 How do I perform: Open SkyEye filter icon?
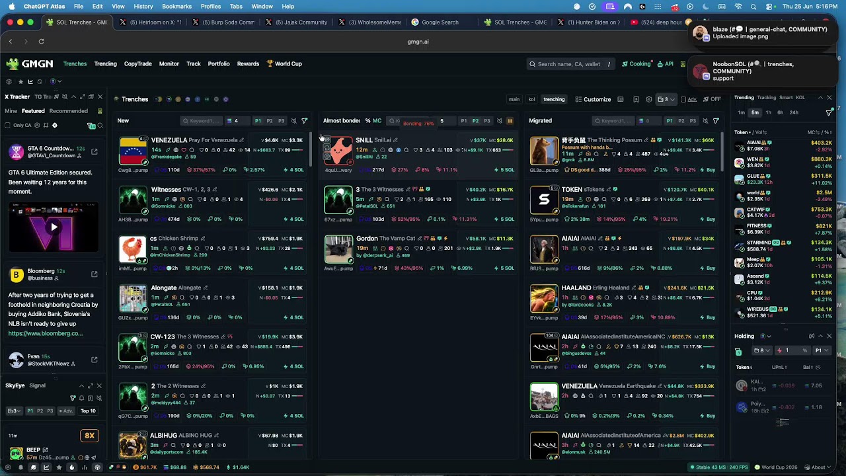pyautogui.click(x=73, y=398)
